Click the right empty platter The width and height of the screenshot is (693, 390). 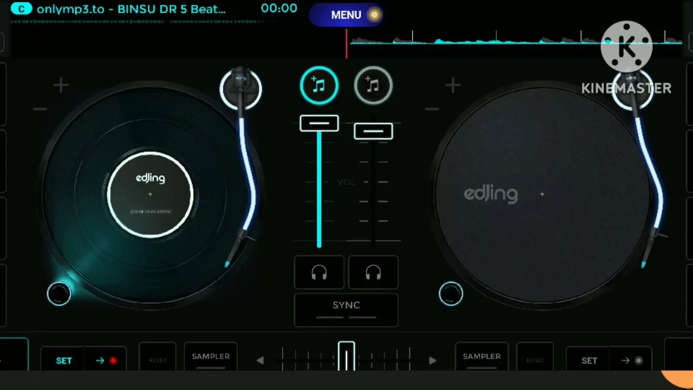[542, 194]
